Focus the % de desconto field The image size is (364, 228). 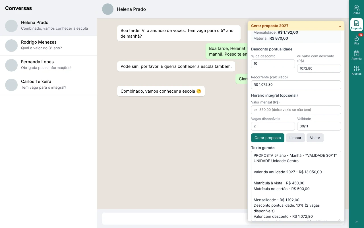coord(273,64)
